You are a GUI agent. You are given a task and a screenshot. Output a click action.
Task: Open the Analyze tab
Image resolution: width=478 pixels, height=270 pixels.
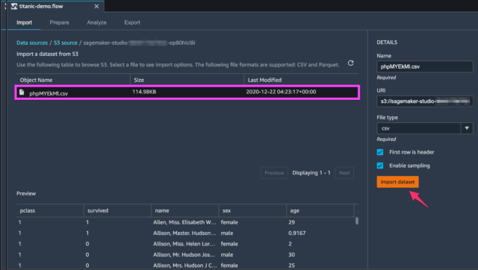pos(96,22)
